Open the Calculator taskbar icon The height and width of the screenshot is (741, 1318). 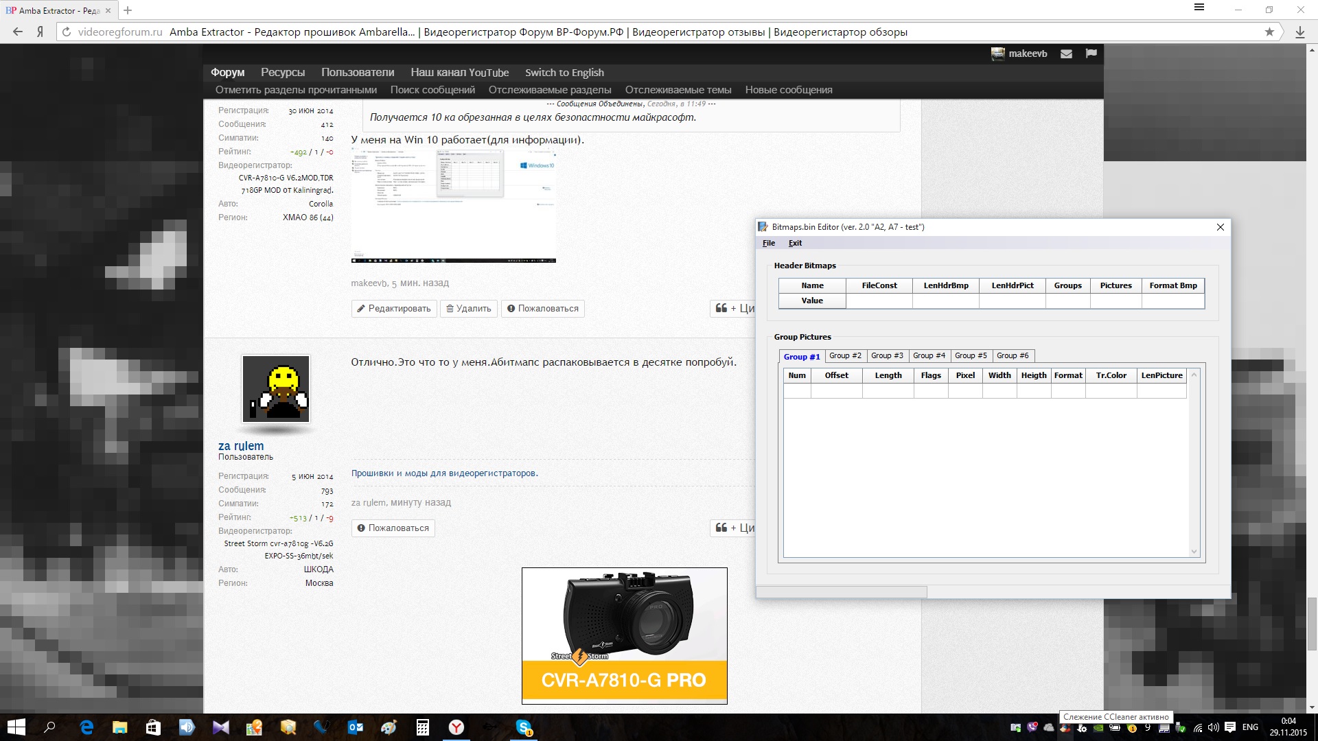point(423,727)
